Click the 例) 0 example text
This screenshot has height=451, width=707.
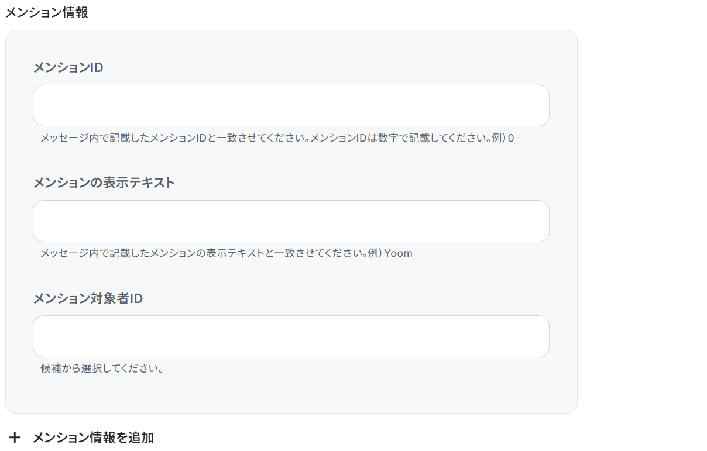pyautogui.click(x=503, y=138)
